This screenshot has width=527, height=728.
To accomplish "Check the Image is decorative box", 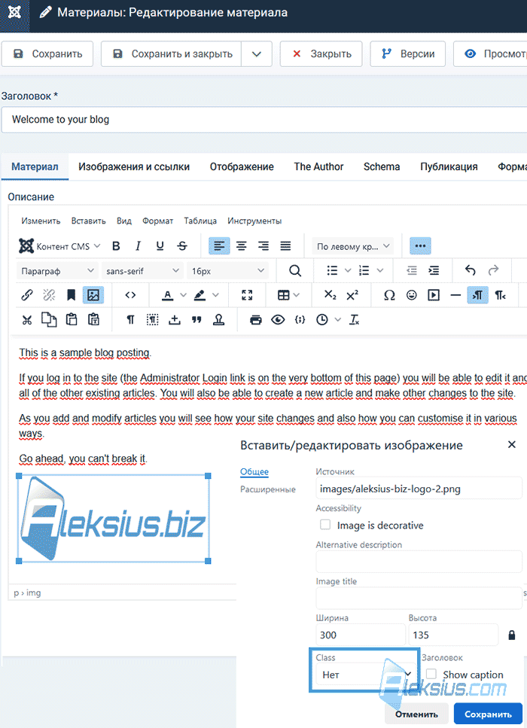I will [x=325, y=525].
